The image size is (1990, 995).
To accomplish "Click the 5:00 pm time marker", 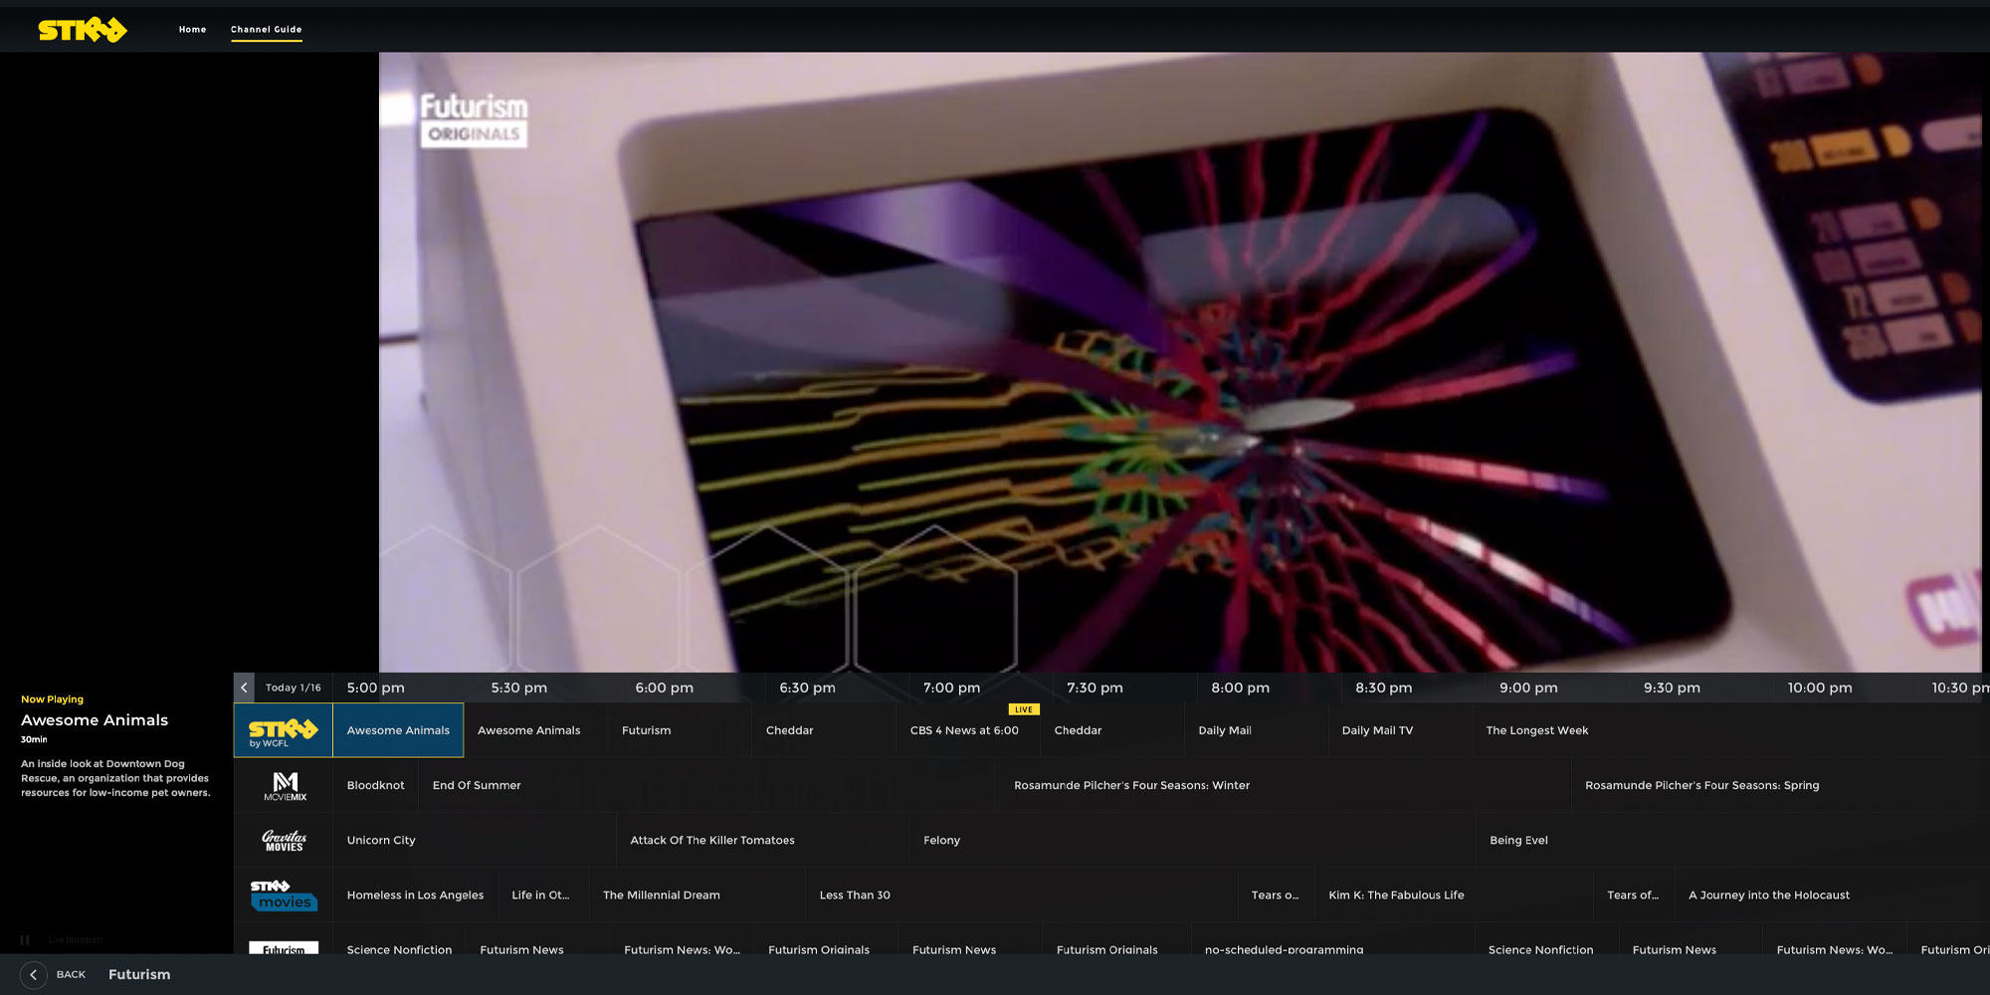I will click(x=376, y=688).
